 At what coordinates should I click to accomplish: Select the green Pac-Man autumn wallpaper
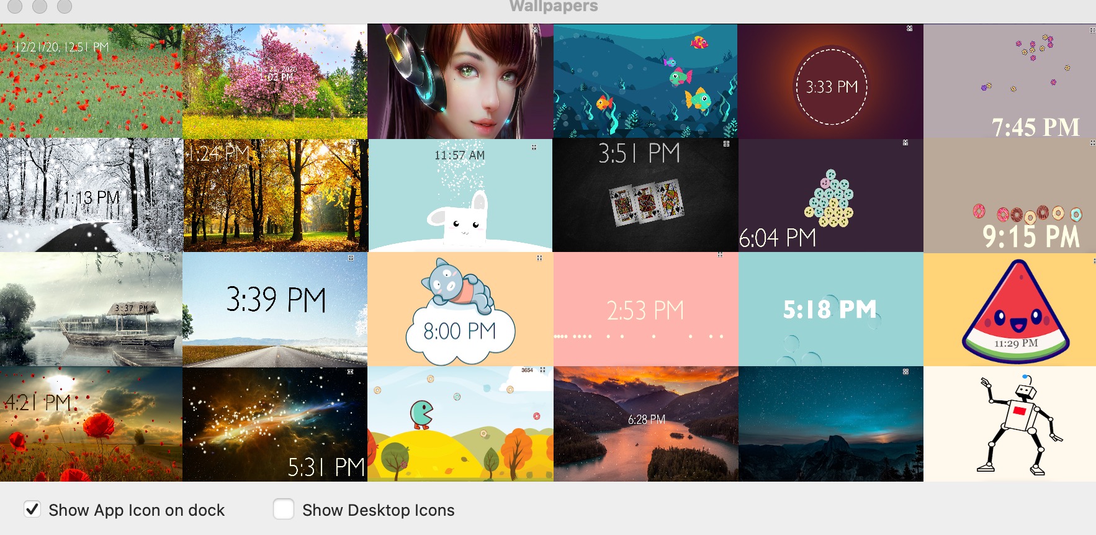pos(460,424)
